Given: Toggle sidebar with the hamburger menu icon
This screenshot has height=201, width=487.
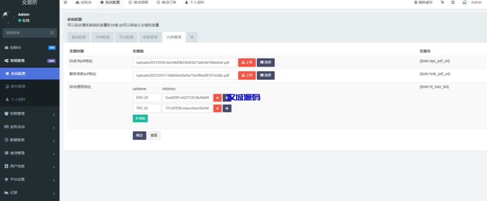Looking at the screenshot, I should coord(66,3).
